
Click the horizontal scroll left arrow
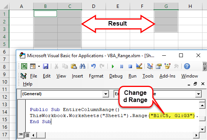click(33, 135)
